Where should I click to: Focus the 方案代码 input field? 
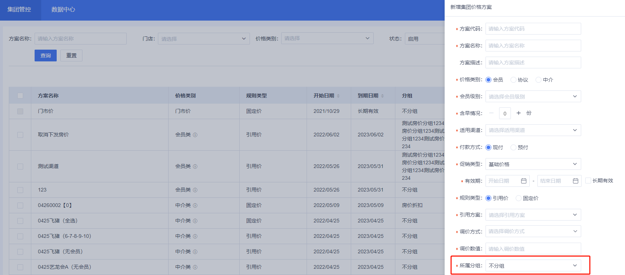[x=533, y=29]
